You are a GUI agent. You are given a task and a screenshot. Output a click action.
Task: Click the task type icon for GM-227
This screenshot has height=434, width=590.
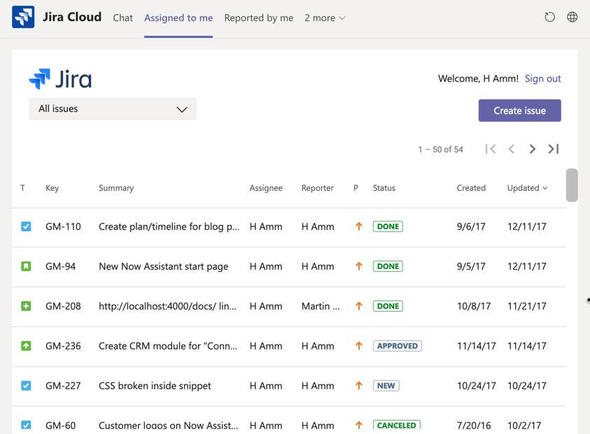26,386
